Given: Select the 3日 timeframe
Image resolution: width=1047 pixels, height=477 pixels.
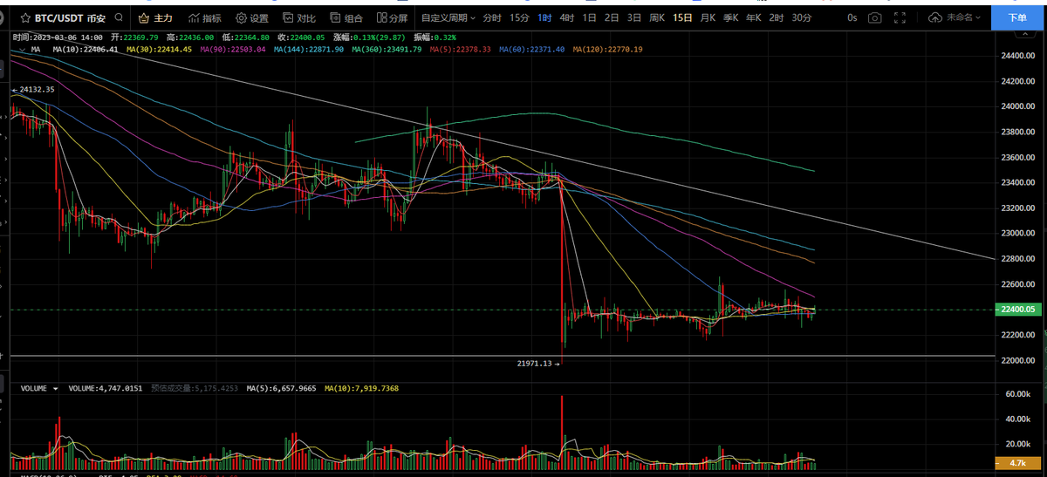Looking at the screenshot, I should tap(635, 17).
